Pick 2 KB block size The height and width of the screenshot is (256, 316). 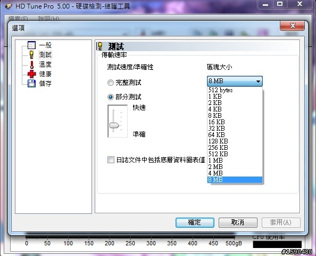click(235, 103)
